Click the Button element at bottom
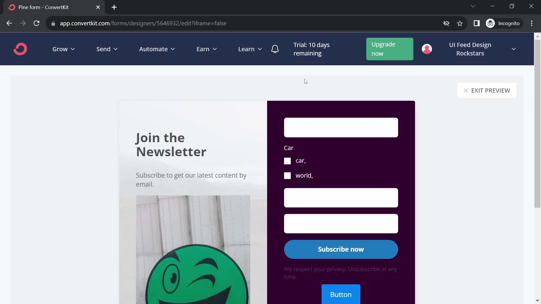Image resolution: width=541 pixels, height=304 pixels. [x=340, y=294]
